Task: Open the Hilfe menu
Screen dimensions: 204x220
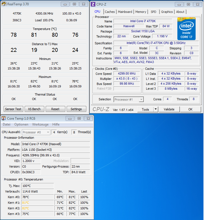Action: point(56,124)
